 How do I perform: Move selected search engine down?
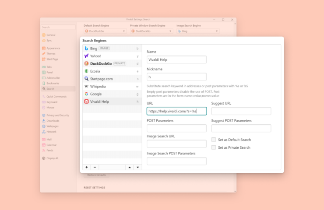137,167
